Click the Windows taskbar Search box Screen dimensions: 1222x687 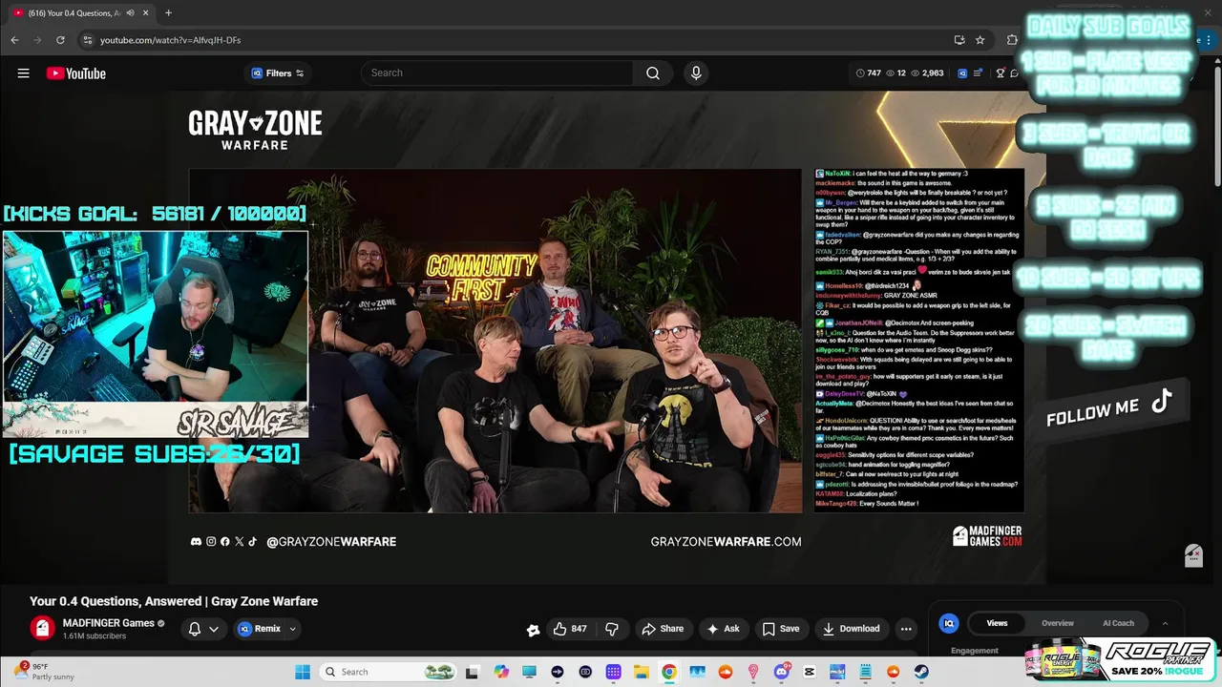388,672
